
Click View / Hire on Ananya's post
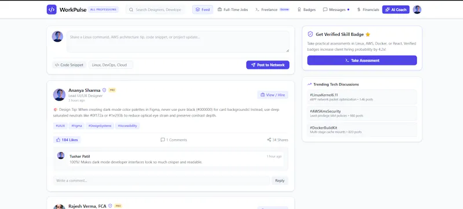(x=273, y=95)
